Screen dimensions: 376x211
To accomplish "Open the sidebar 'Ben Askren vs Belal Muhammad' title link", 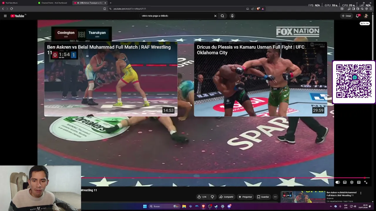I will coord(342,194).
